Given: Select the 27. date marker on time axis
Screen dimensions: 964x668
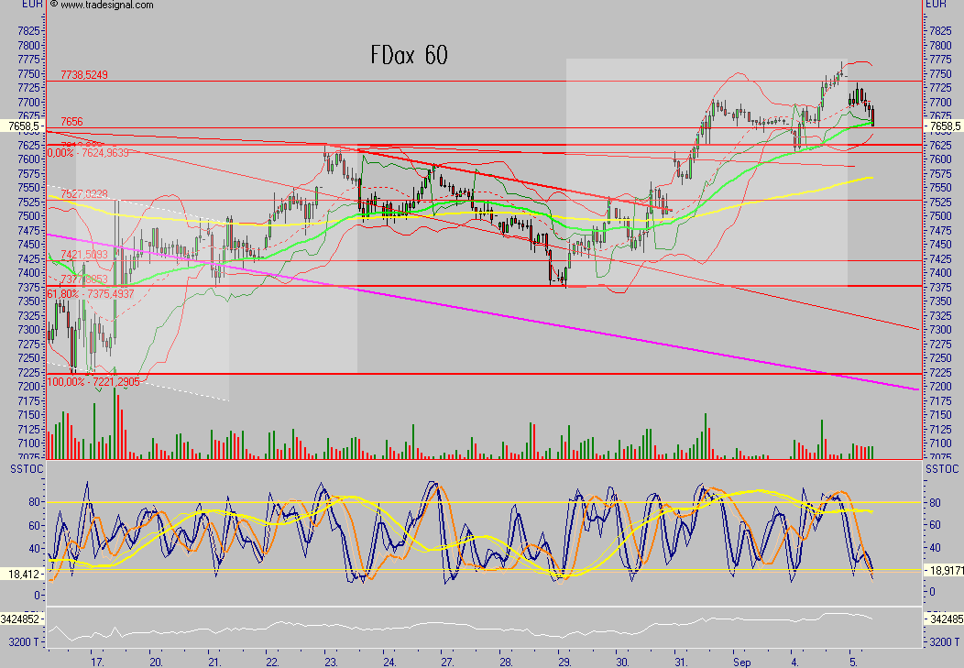Looking at the screenshot, I should point(446,660).
